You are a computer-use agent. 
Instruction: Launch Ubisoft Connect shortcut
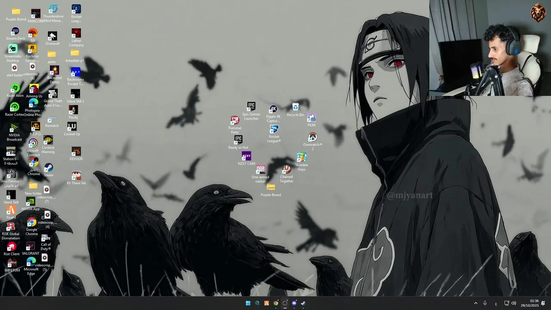(33, 148)
